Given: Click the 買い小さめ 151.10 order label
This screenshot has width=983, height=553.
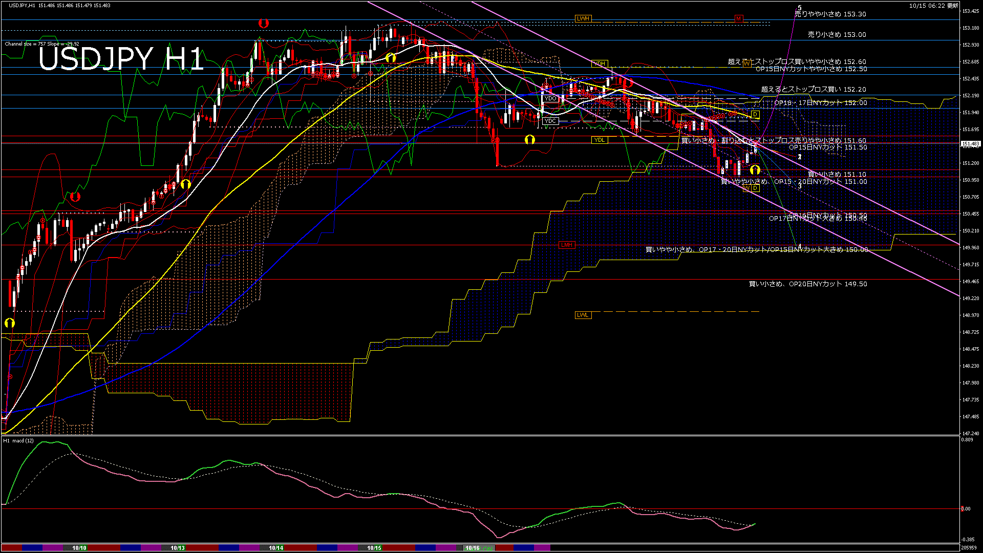Looking at the screenshot, I should [837, 175].
